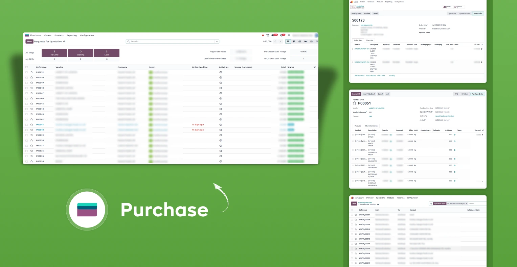Delete the SWEET CHILLI order line
Screen dimensions: 517x267
[481, 49]
